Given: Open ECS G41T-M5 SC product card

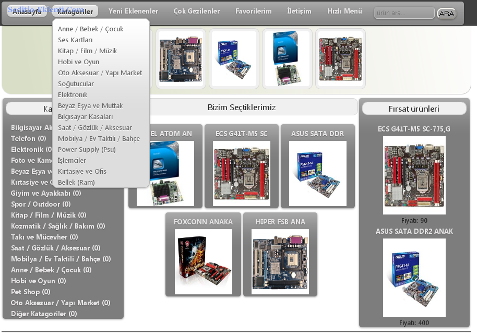Looking at the screenshot, I should pyautogui.click(x=242, y=166).
